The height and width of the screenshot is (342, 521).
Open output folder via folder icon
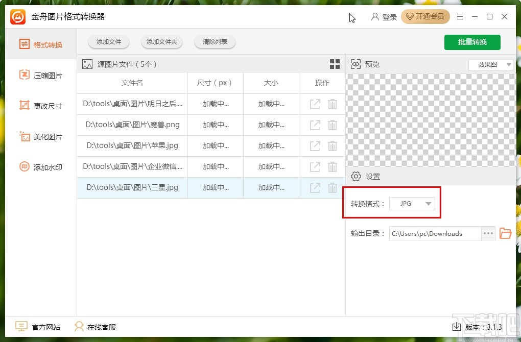505,233
